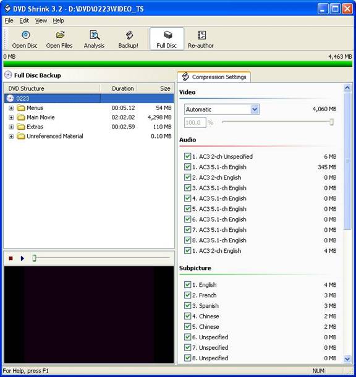Uncheck audio AC3 2-ch Unspecified
356x377 pixels.
tap(187, 156)
